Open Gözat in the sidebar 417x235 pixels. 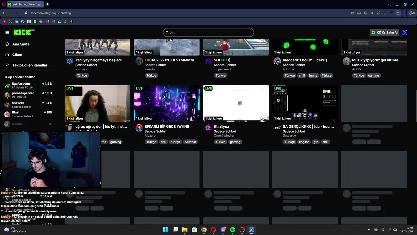click(17, 55)
